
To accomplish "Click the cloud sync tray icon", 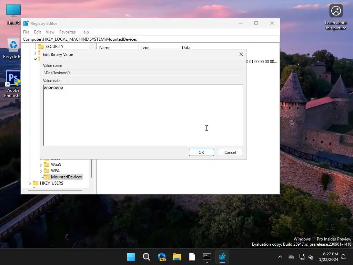I will point(291,257).
